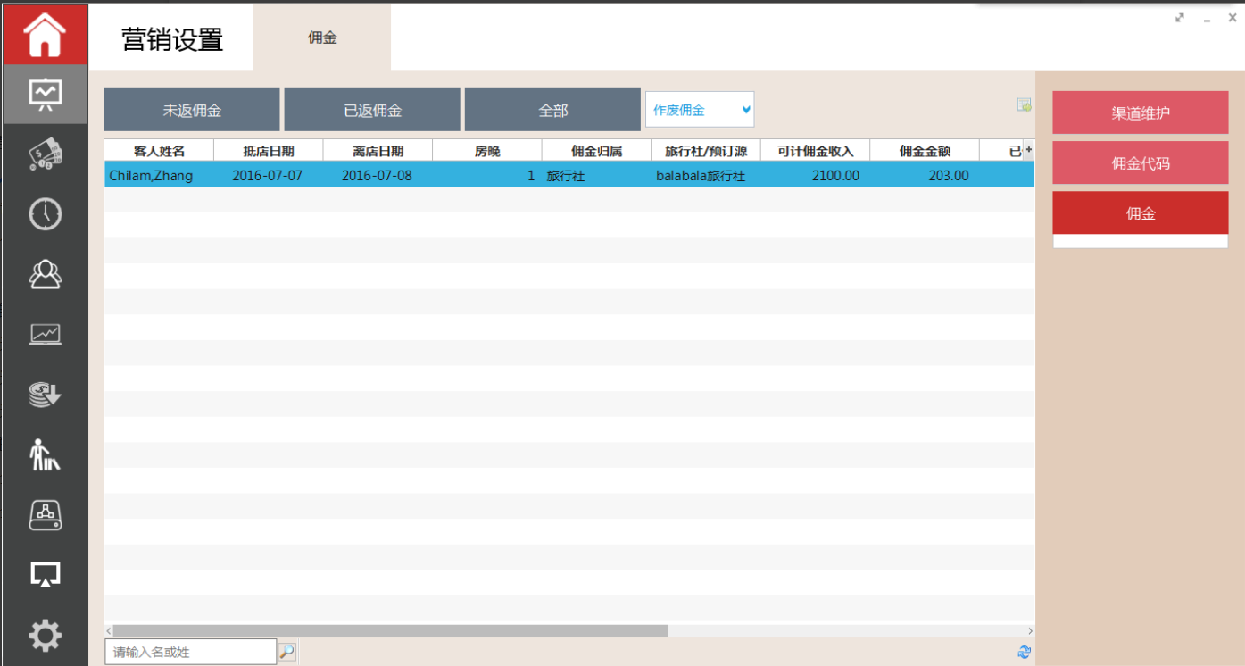The image size is (1245, 666).
Task: Open the 作废佣金 dropdown
Action: pos(700,110)
